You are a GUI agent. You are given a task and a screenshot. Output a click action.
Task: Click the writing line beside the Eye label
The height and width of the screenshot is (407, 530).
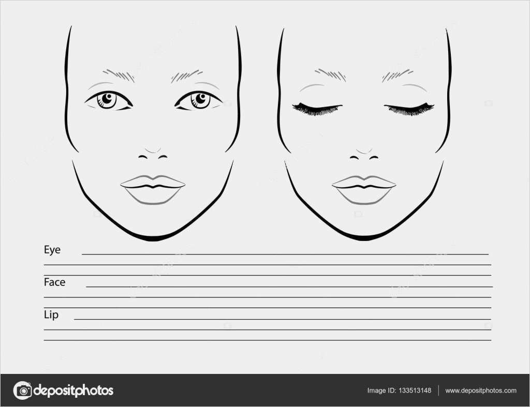tap(285, 254)
